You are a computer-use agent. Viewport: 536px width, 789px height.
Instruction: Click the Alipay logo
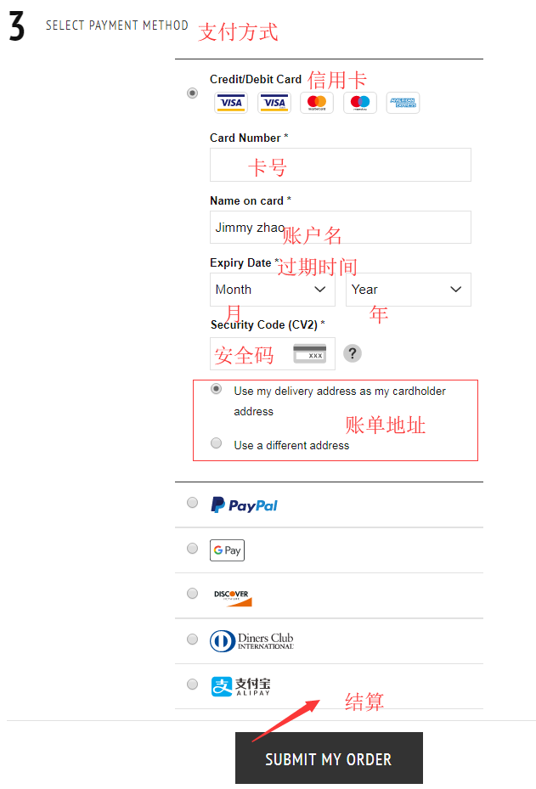click(x=240, y=686)
